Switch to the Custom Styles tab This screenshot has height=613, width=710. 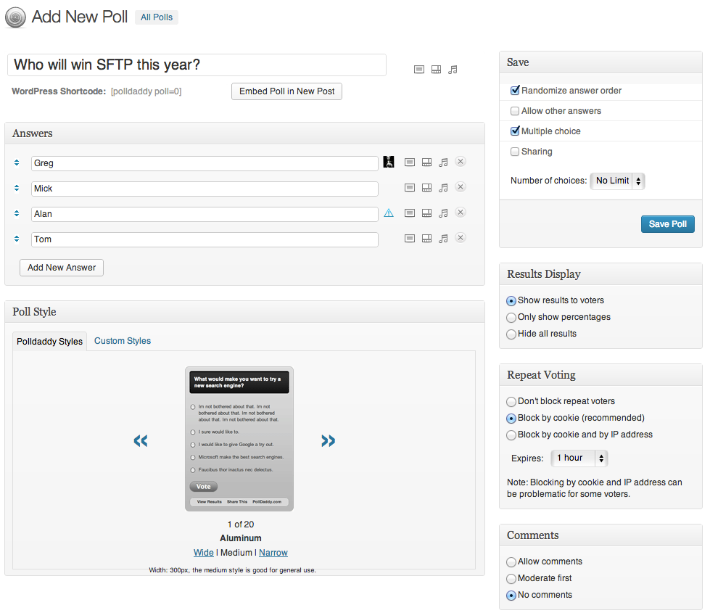tap(123, 341)
